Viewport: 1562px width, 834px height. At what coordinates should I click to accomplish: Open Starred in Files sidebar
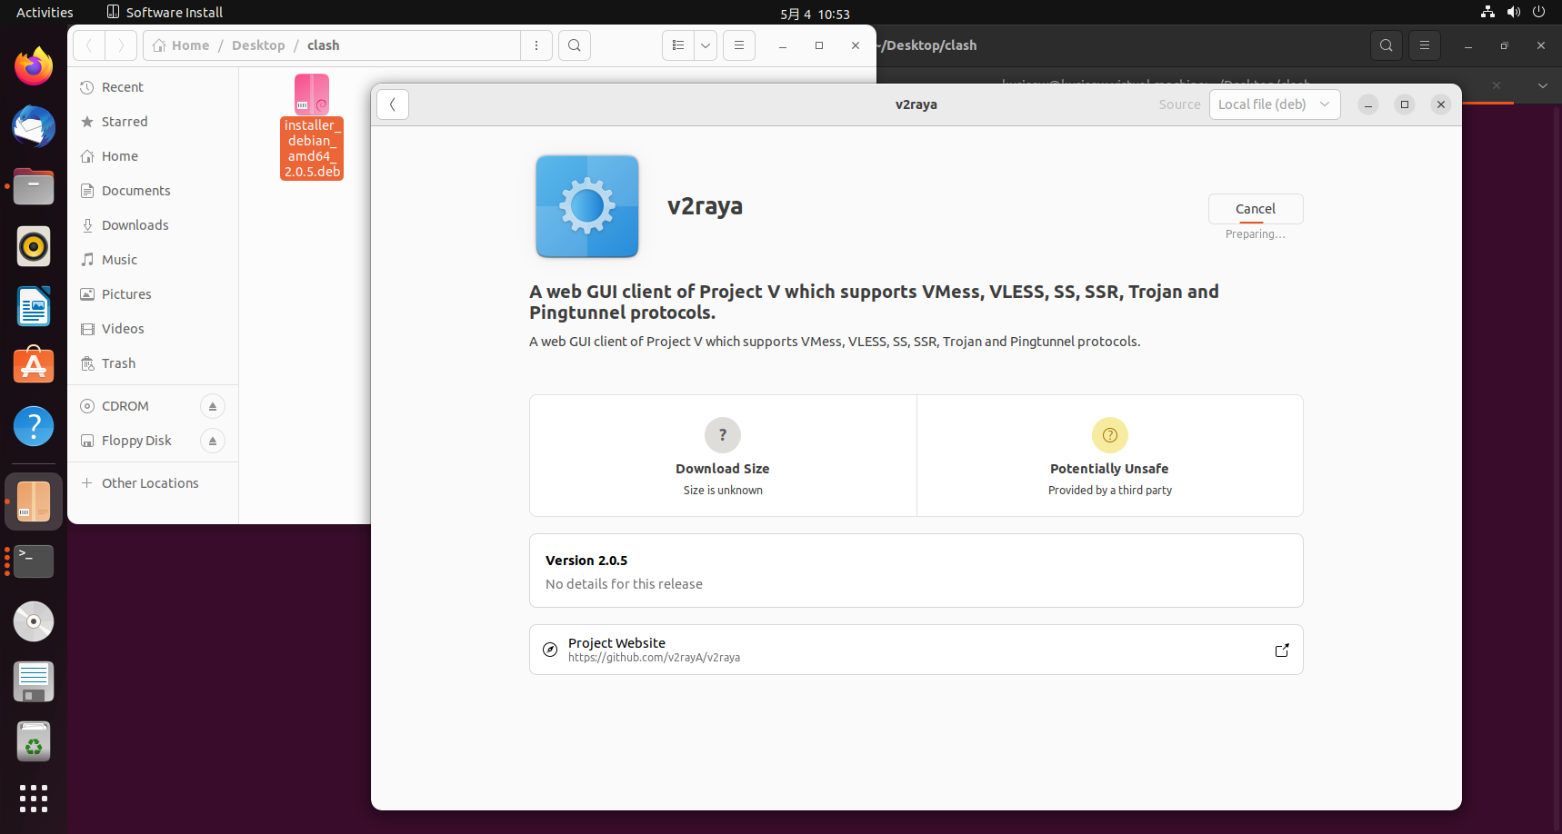(x=153, y=122)
